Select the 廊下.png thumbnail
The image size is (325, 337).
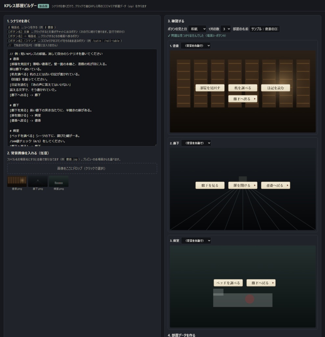pos(38,181)
